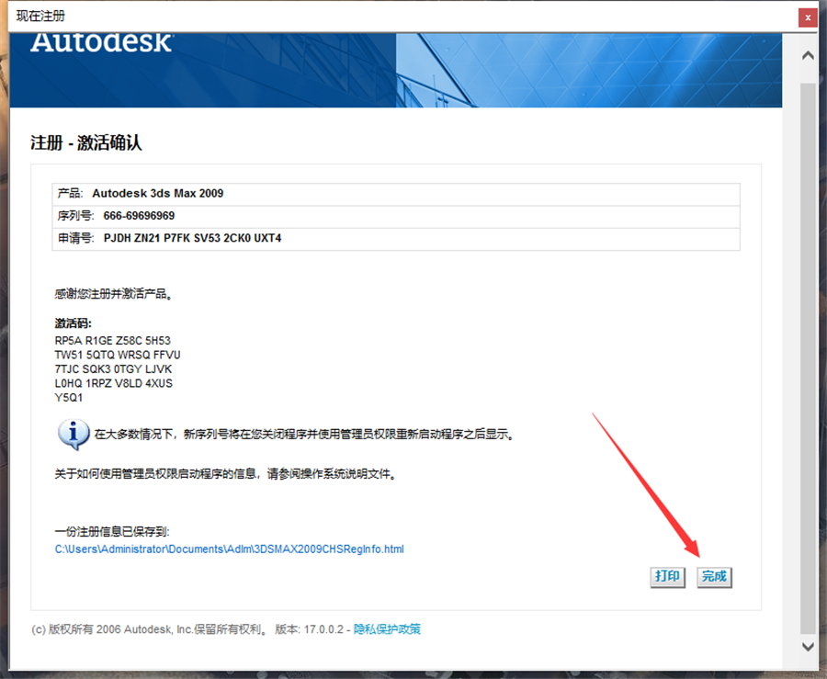Viewport: 827px width, 679px height.
Task: Click the scrollbar up arrow
Action: (808, 55)
